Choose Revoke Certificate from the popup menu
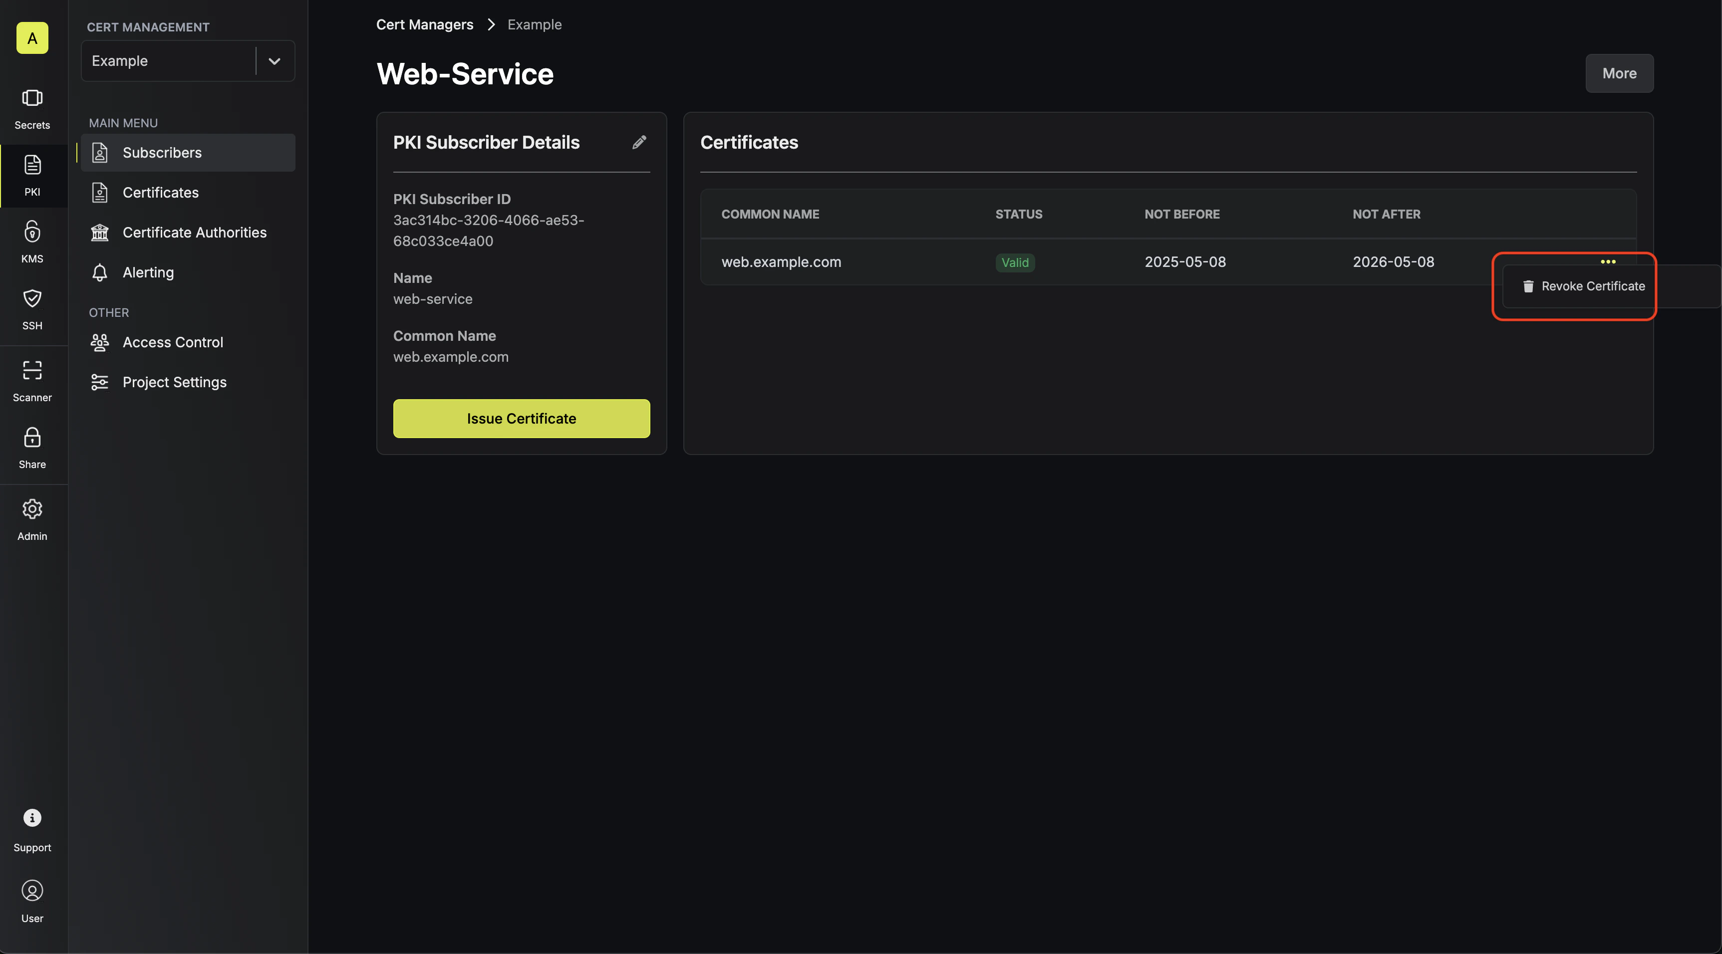Viewport: 1722px width, 954px height. 1592,286
